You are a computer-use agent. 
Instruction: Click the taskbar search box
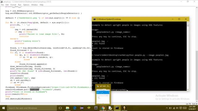pos(32,108)
